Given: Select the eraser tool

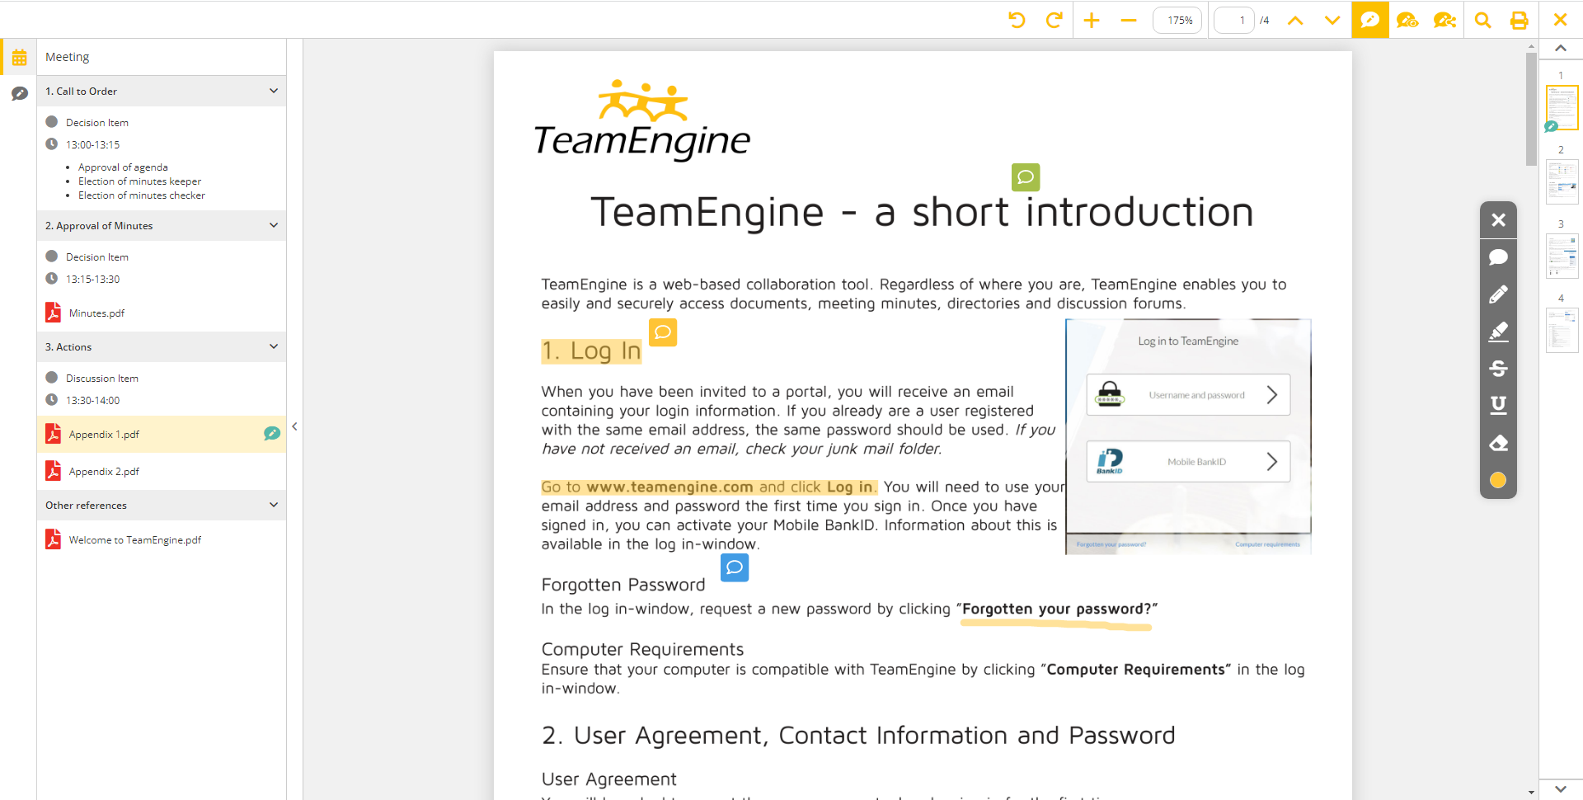Looking at the screenshot, I should pyautogui.click(x=1498, y=443).
